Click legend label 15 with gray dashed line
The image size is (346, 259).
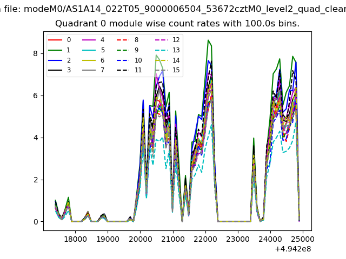pos(176,71)
